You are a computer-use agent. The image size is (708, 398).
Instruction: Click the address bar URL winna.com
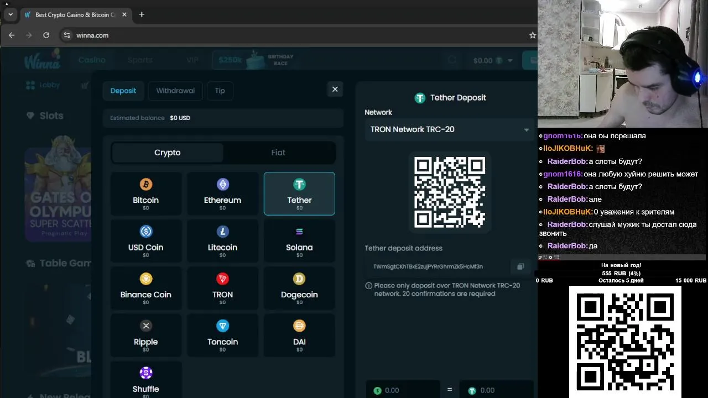92,35
